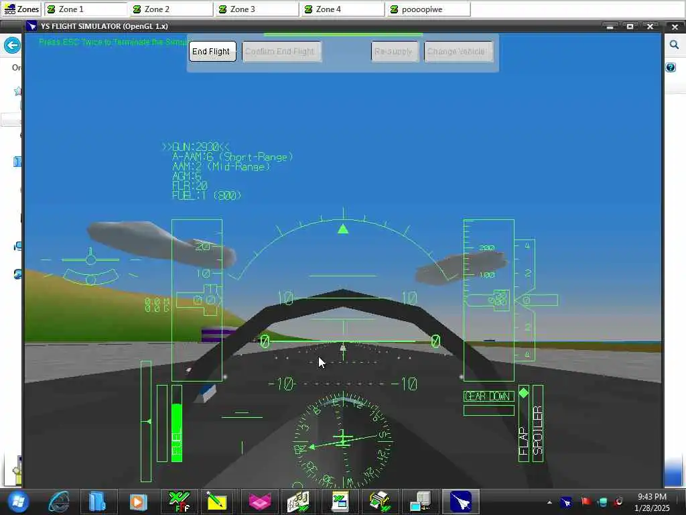Open the clock showing 9:43 PM
The height and width of the screenshot is (515, 686).
[652, 502]
